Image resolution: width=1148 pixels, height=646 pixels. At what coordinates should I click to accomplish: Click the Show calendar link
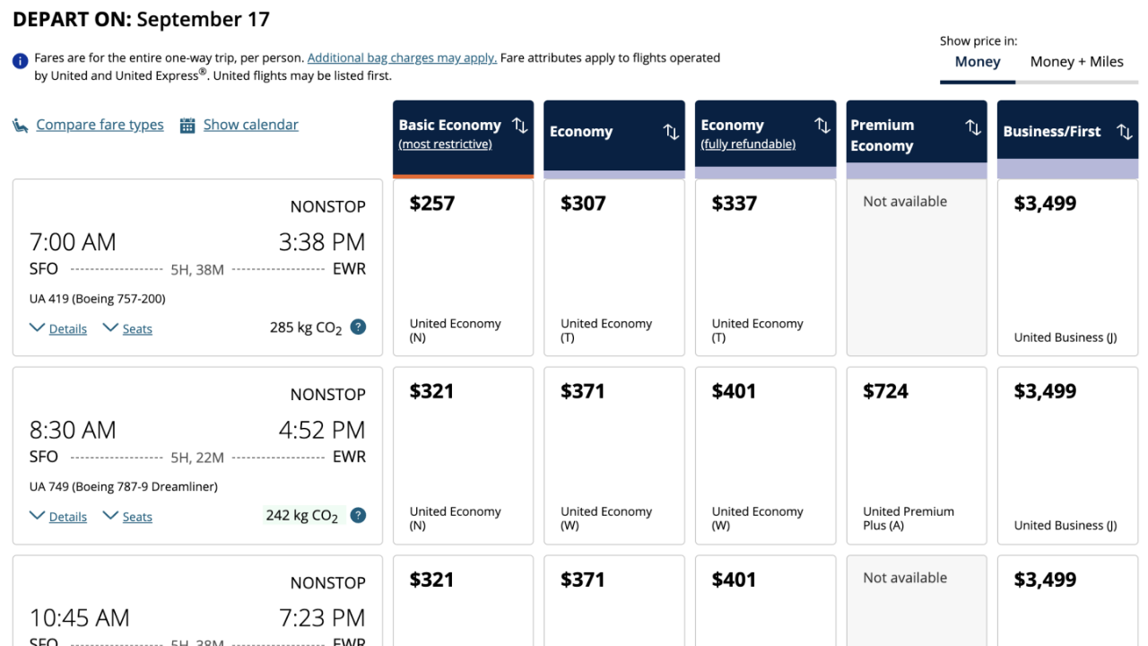(x=250, y=125)
